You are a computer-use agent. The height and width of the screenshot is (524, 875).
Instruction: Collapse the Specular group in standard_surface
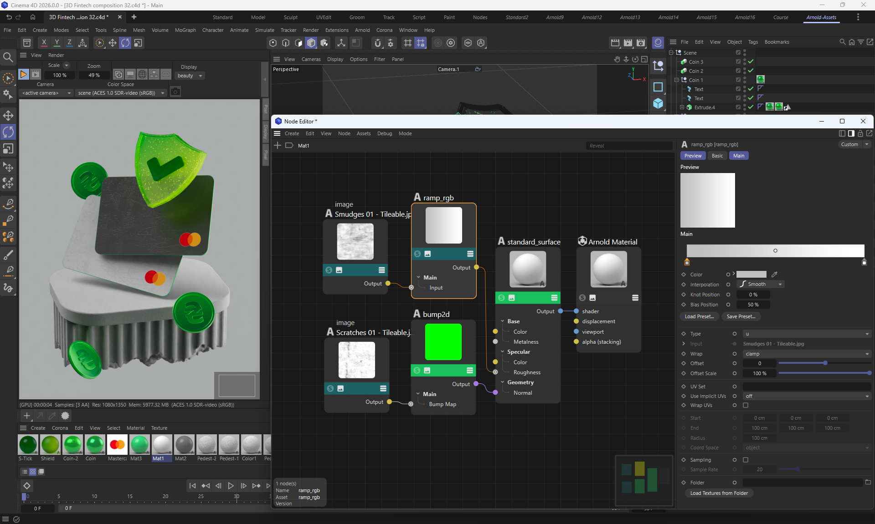[x=503, y=352]
